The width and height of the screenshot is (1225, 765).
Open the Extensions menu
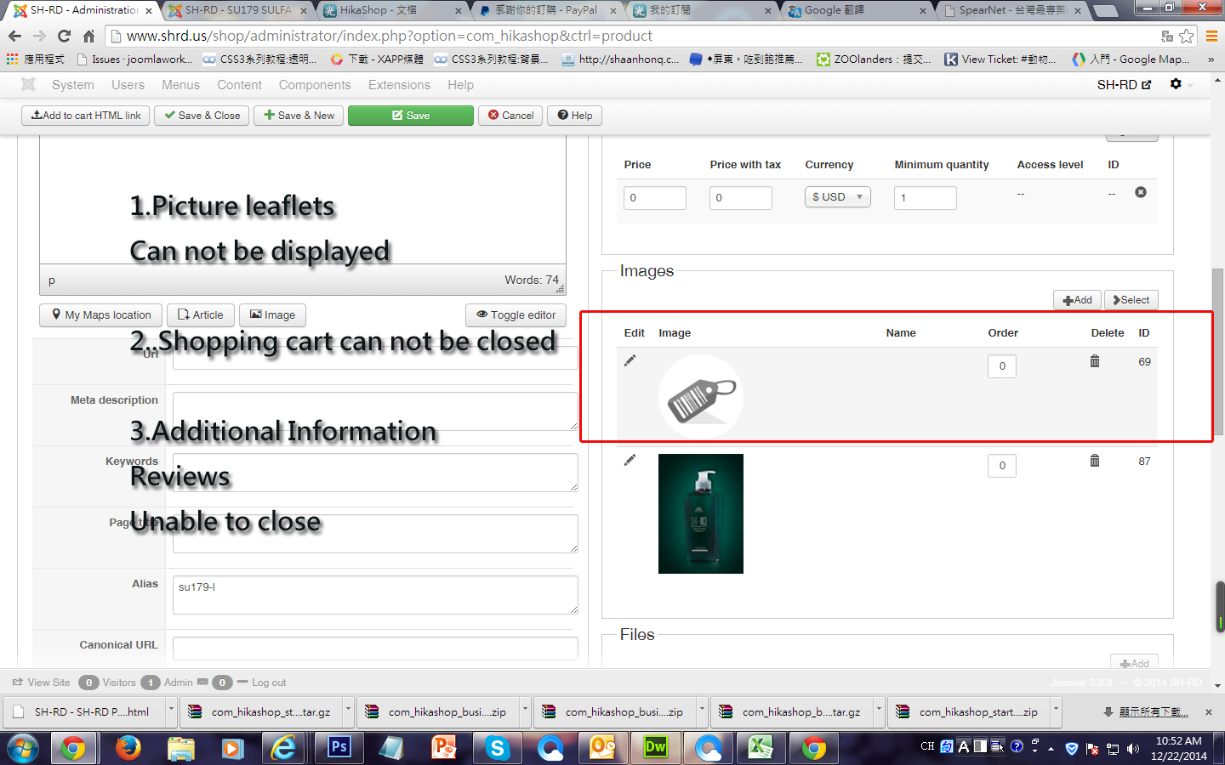399,85
